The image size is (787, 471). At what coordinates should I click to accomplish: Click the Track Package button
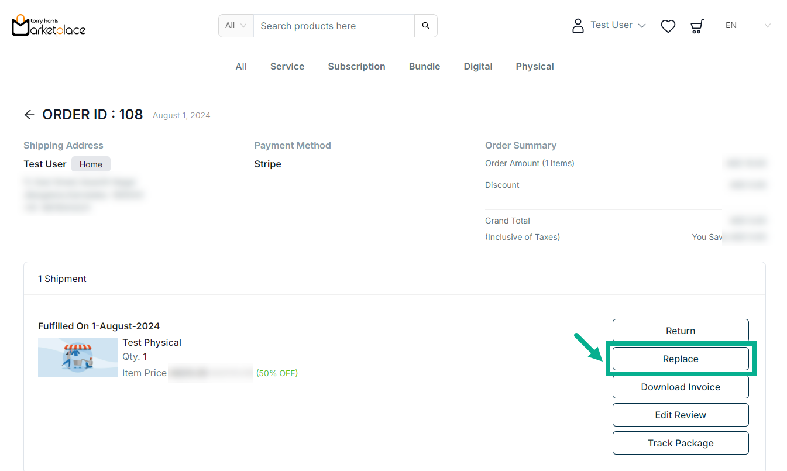[x=680, y=443]
